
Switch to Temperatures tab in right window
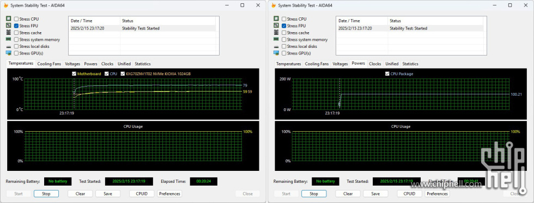tap(288, 64)
